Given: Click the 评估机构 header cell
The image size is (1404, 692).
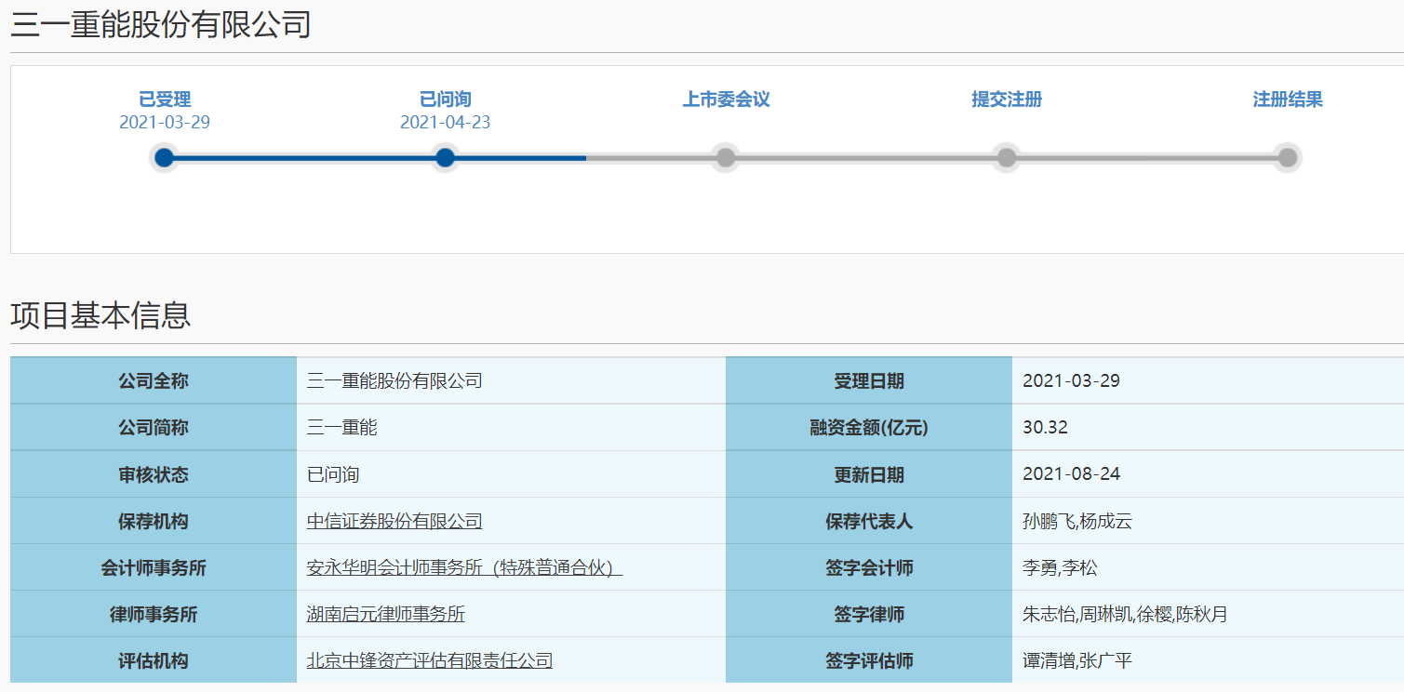Looking at the screenshot, I should (154, 660).
